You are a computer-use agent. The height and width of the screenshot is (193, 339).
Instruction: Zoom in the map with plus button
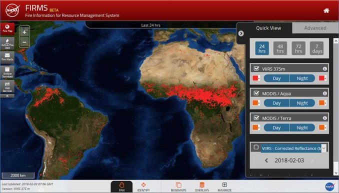24,32
